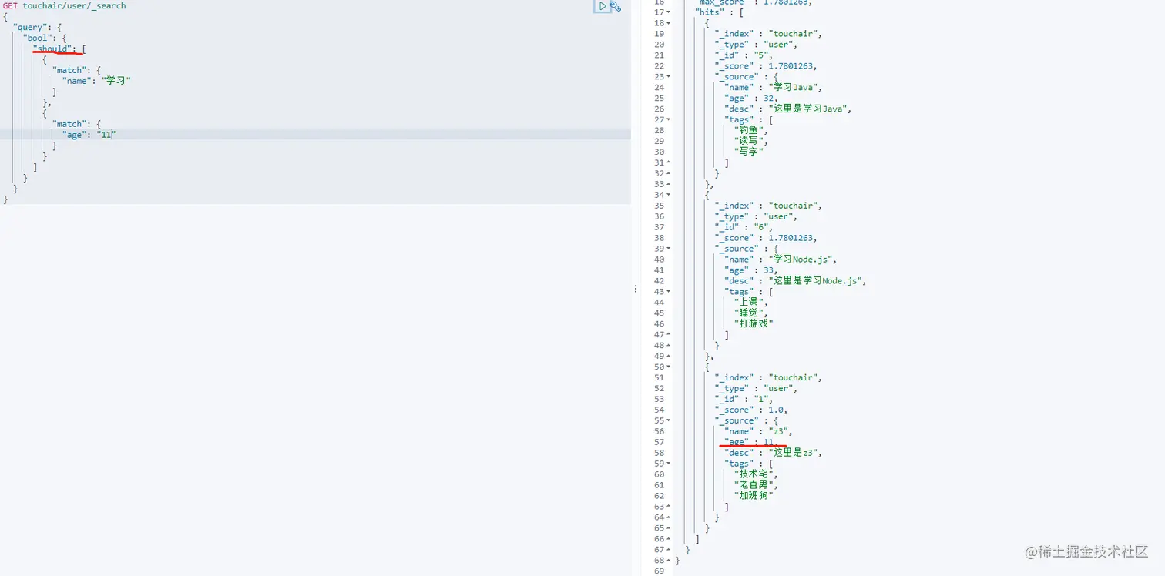Viewport: 1165px width, 576px height.
Task: Click "_id" : "5" in the response
Action: point(744,55)
